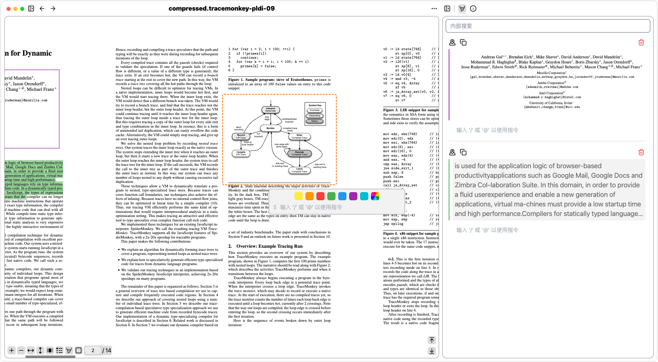658x362 pixels.
Task: Delete the green text highlight annotation
Action: click(x=641, y=152)
